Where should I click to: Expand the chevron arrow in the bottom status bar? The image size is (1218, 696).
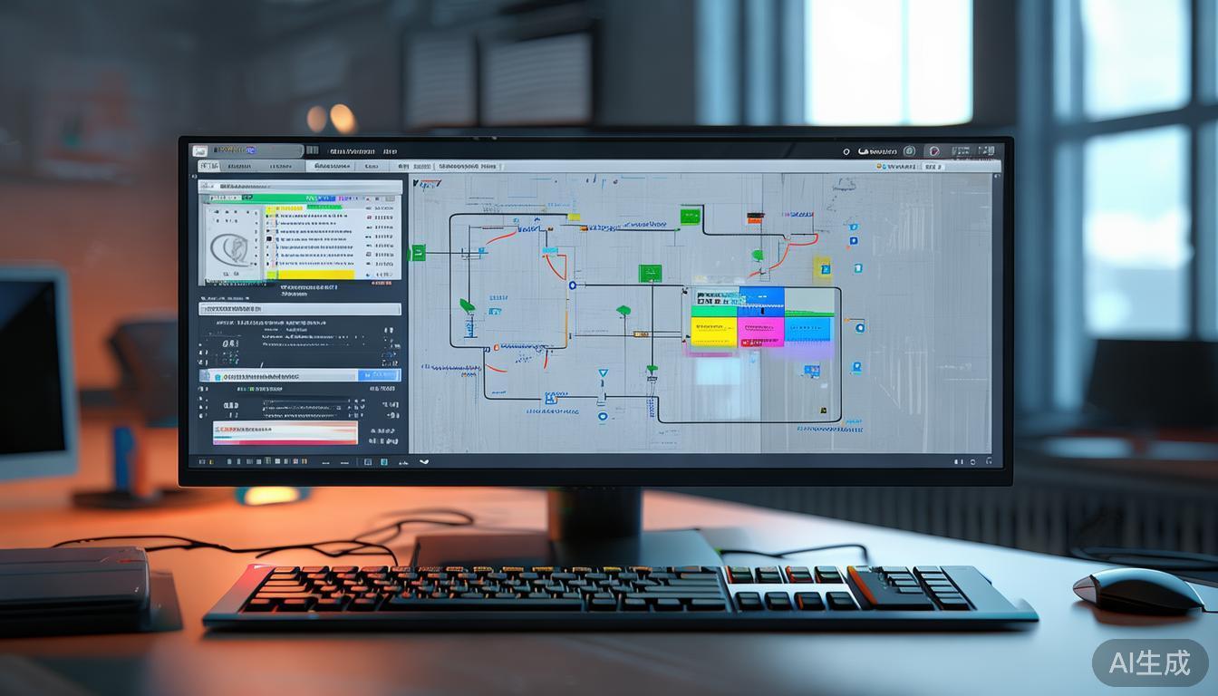(423, 461)
